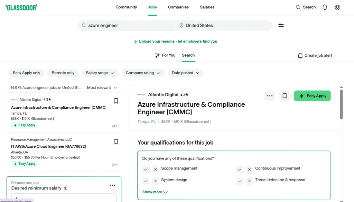354x202 pixels.
Task: Switch to the For You tab
Action: (165, 55)
